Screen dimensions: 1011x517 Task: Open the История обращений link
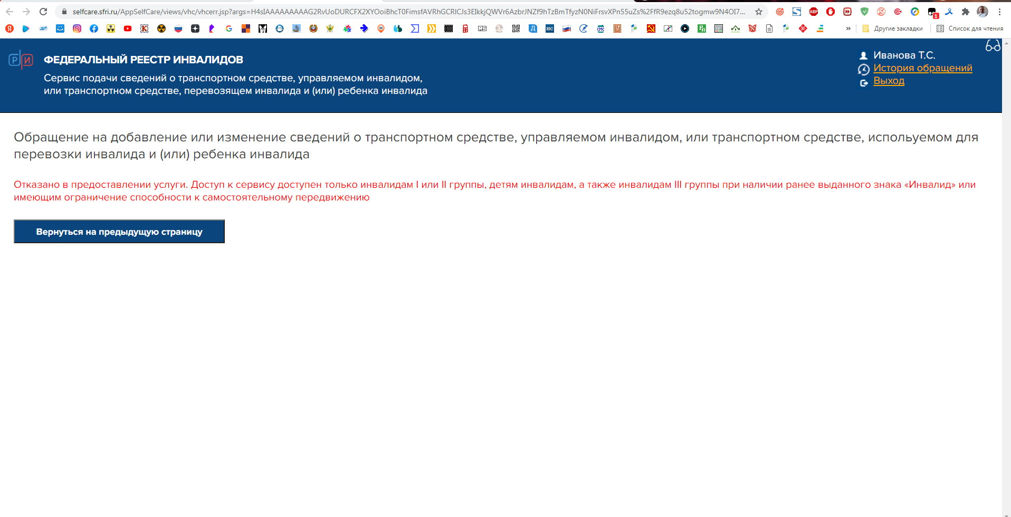[922, 68]
